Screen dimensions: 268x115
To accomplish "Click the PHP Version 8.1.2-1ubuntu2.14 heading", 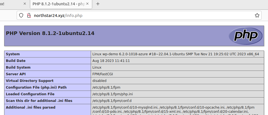I will point(50,33).
